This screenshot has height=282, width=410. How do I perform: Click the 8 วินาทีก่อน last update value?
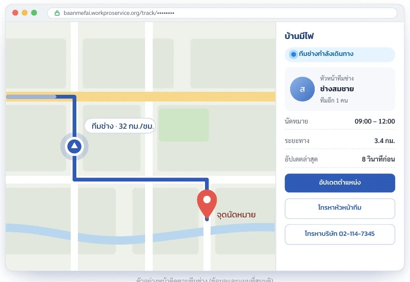coord(378,159)
